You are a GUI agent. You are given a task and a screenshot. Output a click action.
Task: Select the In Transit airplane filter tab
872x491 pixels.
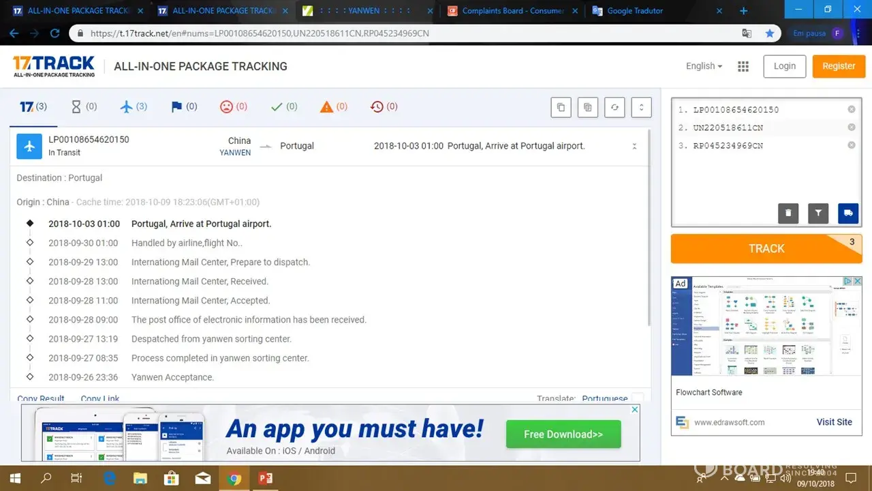[133, 106]
